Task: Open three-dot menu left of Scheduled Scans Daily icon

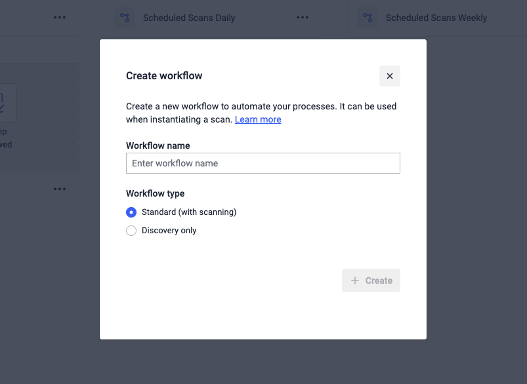Action: pos(60,18)
